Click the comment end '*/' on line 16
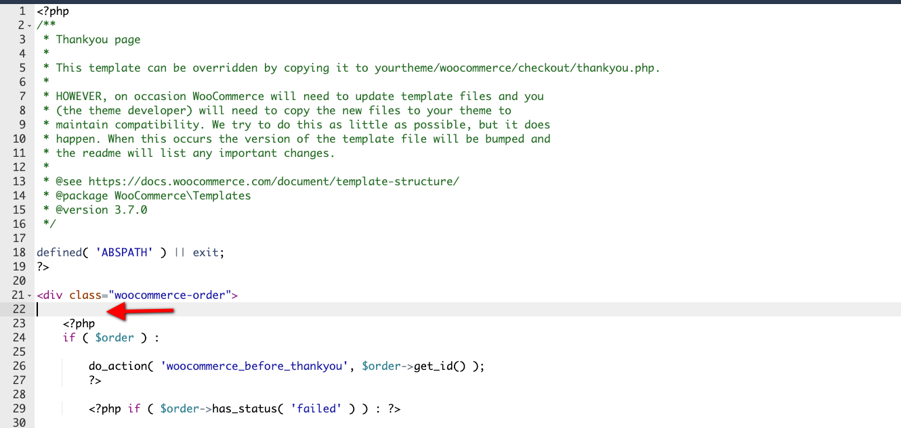The width and height of the screenshot is (901, 428). (49, 224)
